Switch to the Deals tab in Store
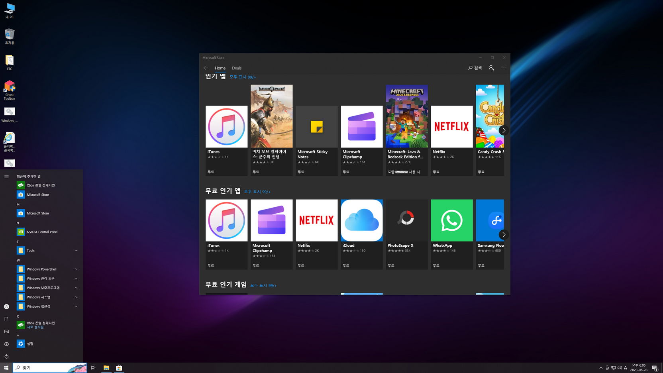Screen dimensions: 663x373 click(x=237, y=68)
